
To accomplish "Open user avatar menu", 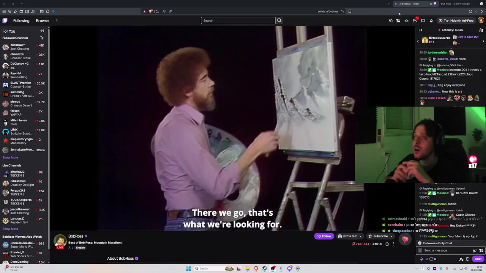I will point(481,20).
